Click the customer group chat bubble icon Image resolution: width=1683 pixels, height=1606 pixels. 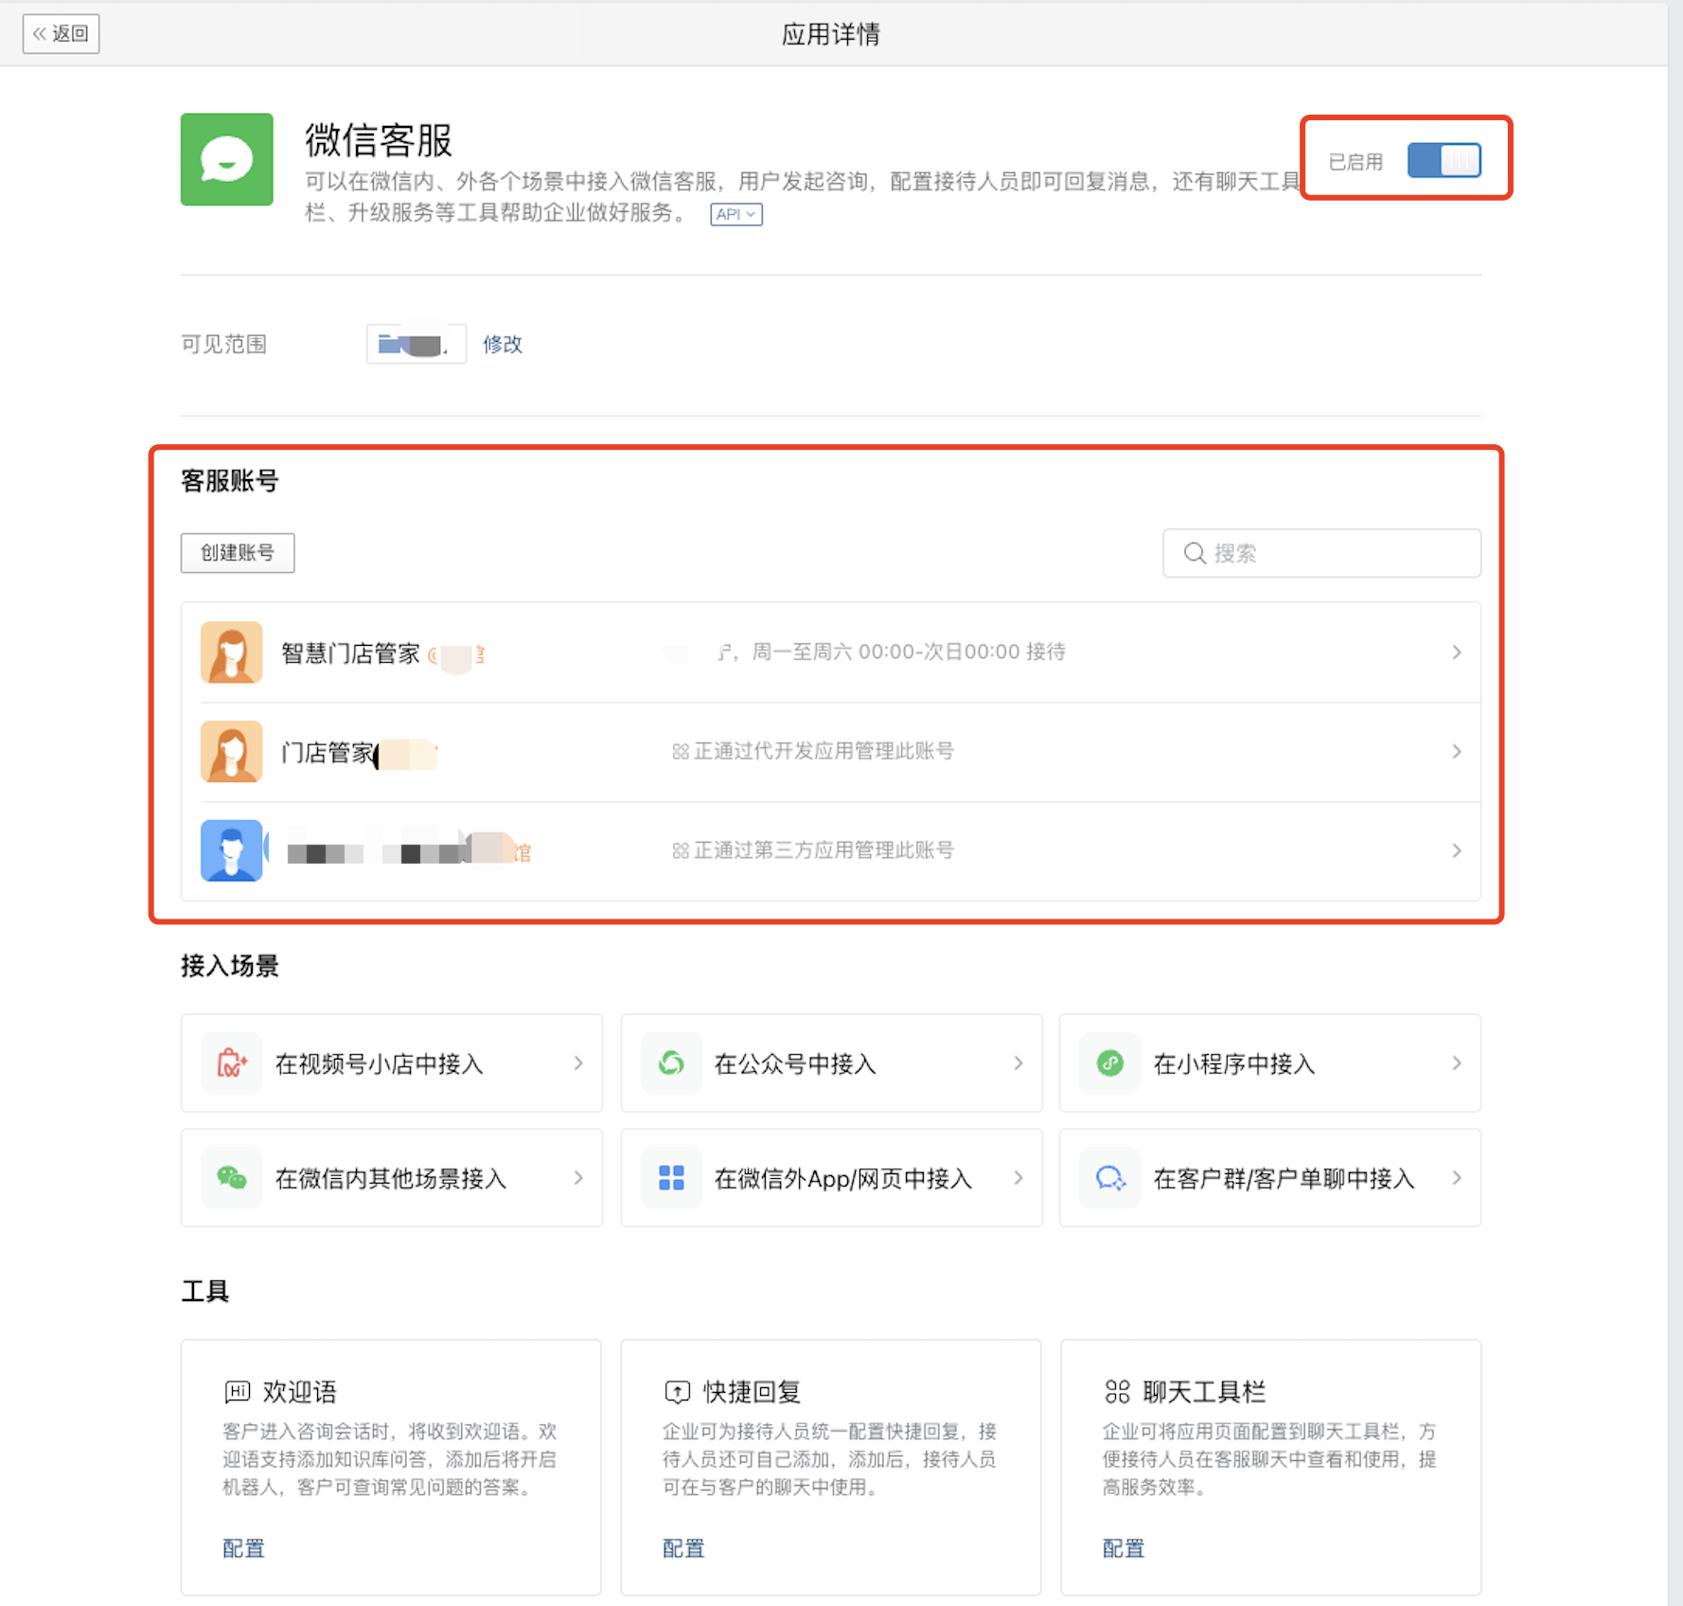coord(1110,1178)
